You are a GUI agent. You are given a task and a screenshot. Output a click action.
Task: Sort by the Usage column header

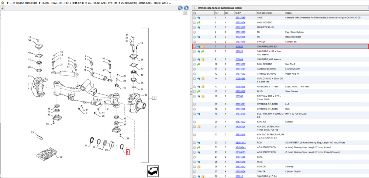click(x=288, y=13)
